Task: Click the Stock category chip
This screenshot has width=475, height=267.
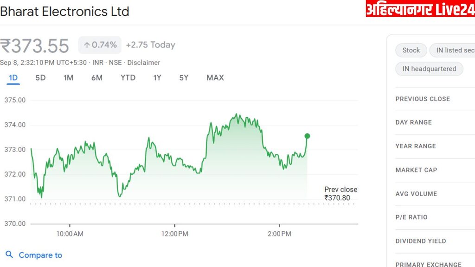Action: point(411,50)
